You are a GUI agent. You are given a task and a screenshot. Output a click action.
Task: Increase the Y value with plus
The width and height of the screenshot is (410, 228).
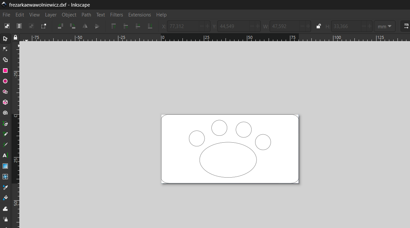point(258,26)
